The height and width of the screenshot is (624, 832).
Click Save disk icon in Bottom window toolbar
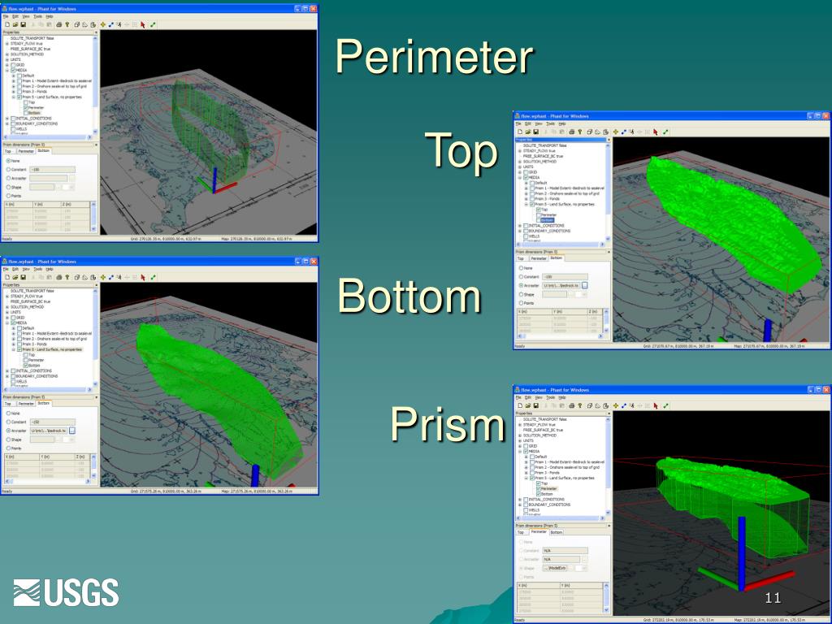point(24,277)
